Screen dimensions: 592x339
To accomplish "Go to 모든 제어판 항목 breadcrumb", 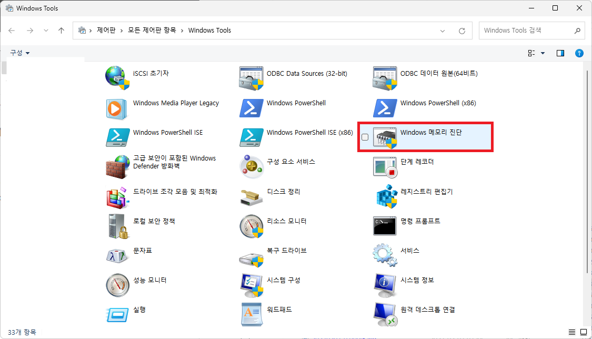I will point(152,30).
